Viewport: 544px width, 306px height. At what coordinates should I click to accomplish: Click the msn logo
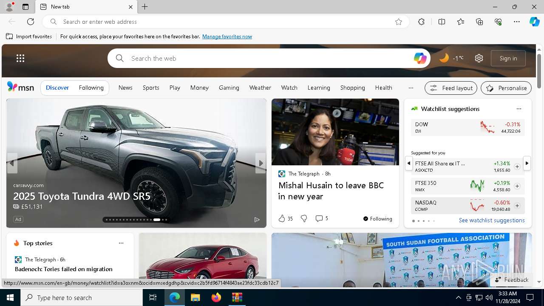click(x=20, y=87)
